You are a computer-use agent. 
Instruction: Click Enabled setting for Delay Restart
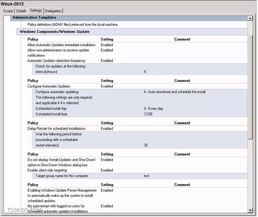107,129
